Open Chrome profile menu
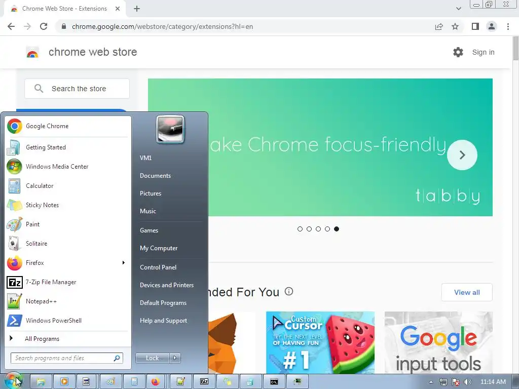Image resolution: width=519 pixels, height=389 pixels. tap(492, 26)
